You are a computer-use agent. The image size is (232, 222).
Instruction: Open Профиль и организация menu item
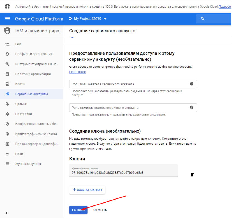(34, 54)
